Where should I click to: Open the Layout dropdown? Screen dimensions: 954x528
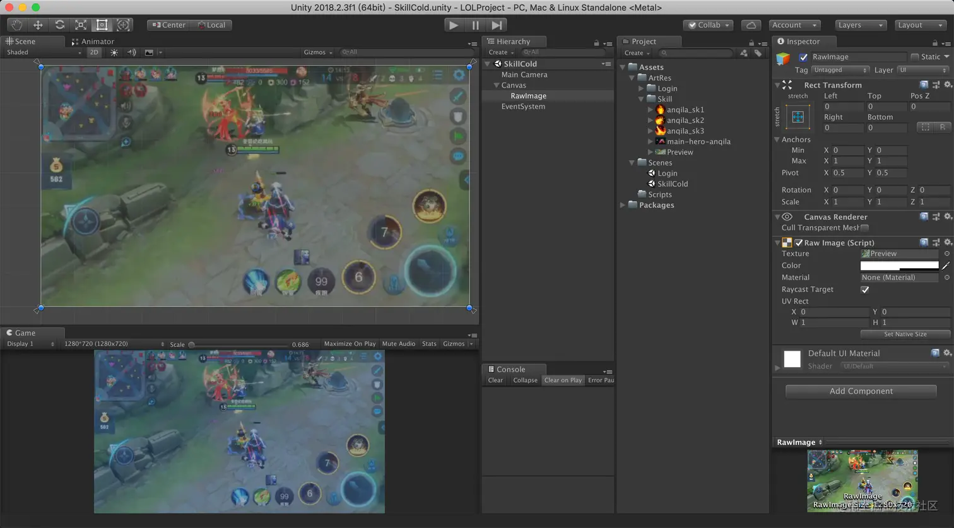920,25
